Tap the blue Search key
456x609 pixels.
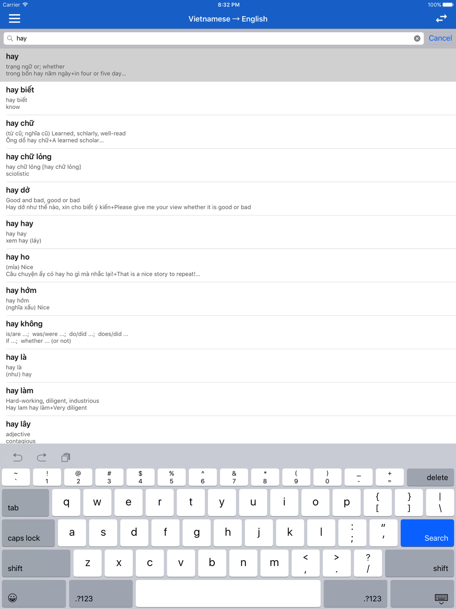point(427,533)
